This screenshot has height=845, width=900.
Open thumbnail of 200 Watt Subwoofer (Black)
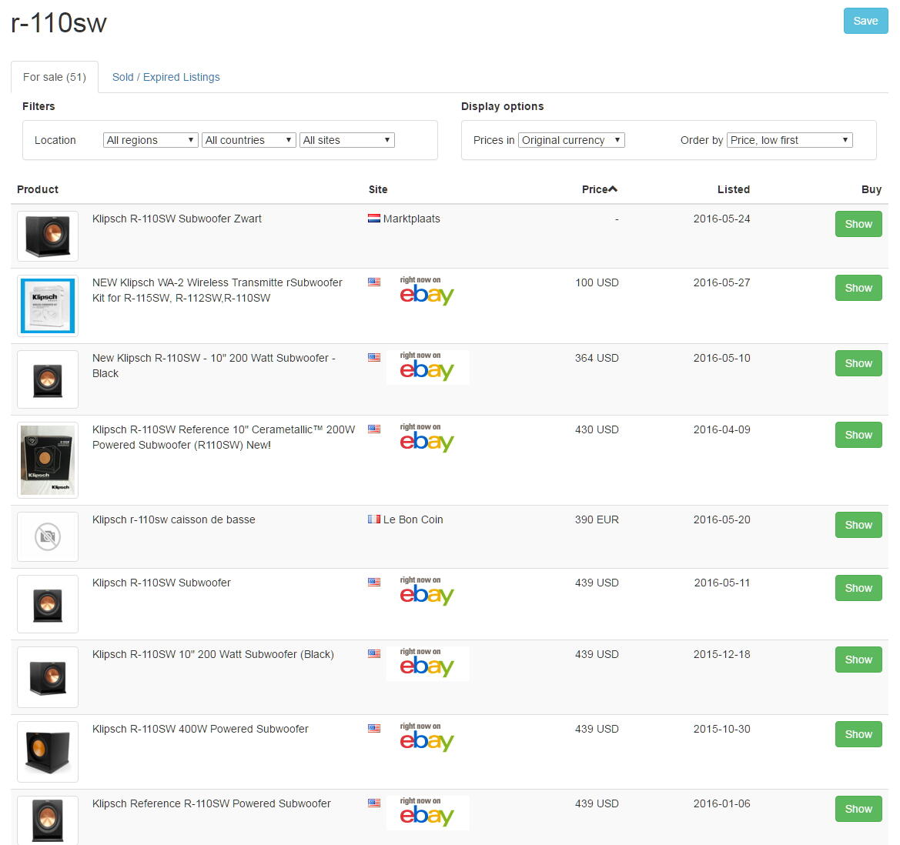tap(48, 677)
